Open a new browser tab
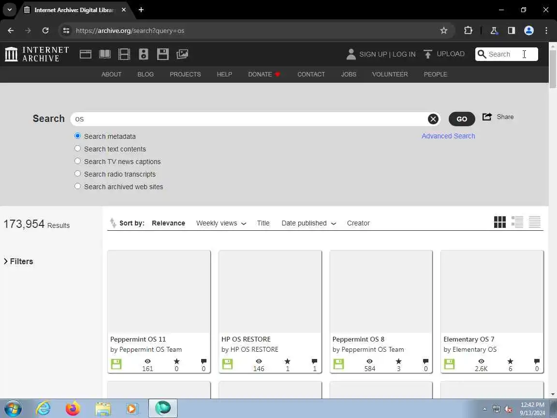Image resolution: width=557 pixels, height=418 pixels. pyautogui.click(x=141, y=10)
